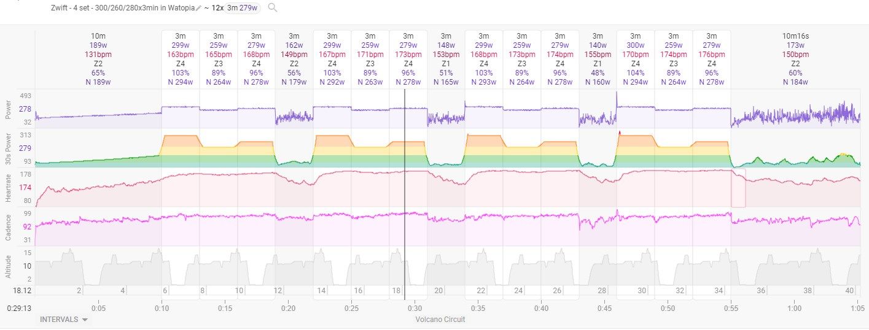Select the 10m 189w warm-up interval
The image size is (869, 330).
point(98,59)
